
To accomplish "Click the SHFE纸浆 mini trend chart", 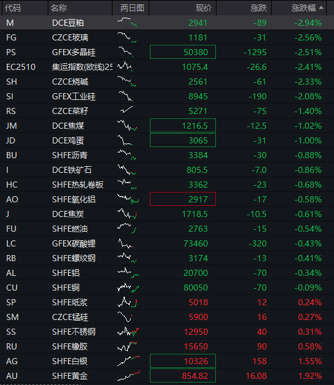I will click(127, 302).
